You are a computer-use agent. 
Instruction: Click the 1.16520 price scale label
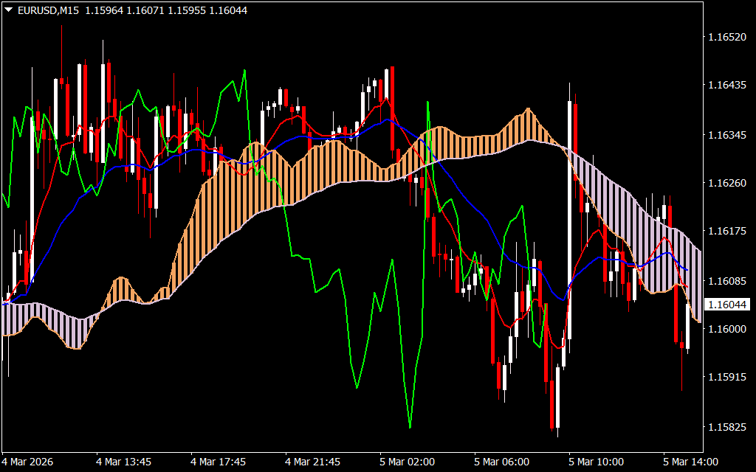pos(727,37)
